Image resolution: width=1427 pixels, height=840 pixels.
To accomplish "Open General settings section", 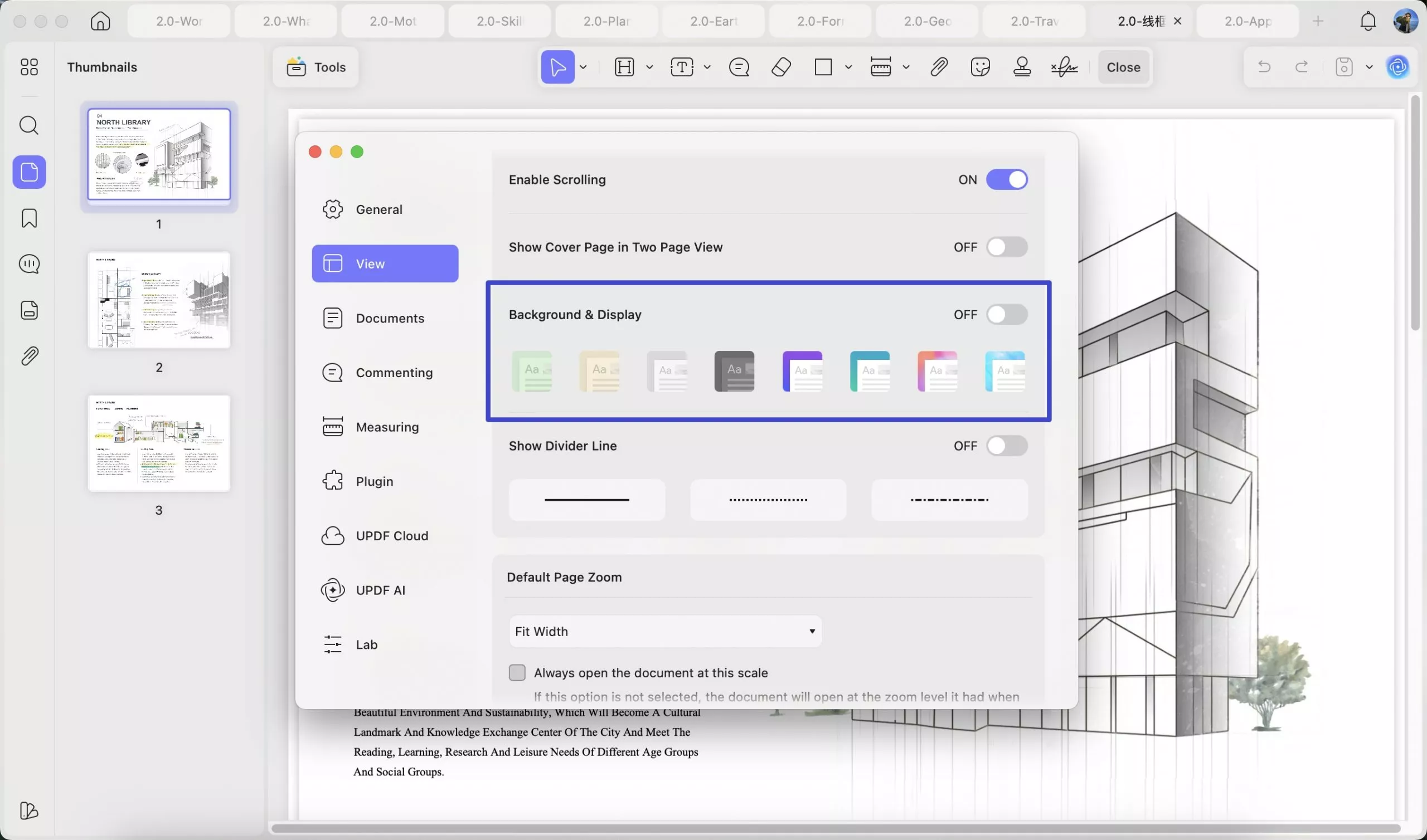I will 385,209.
